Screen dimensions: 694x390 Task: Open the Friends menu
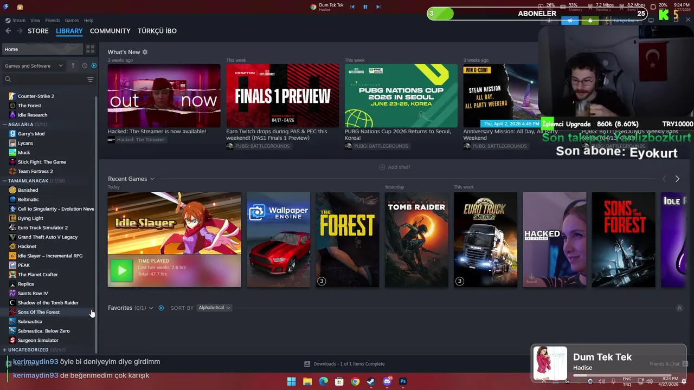pyautogui.click(x=53, y=21)
